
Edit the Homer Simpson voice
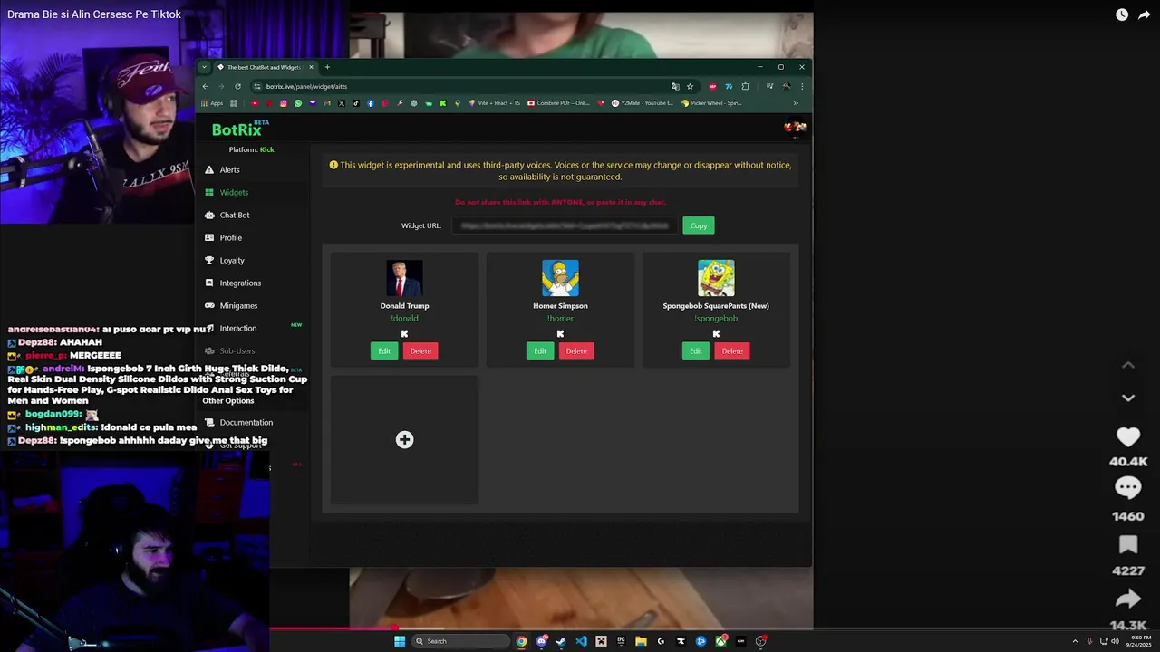(540, 350)
